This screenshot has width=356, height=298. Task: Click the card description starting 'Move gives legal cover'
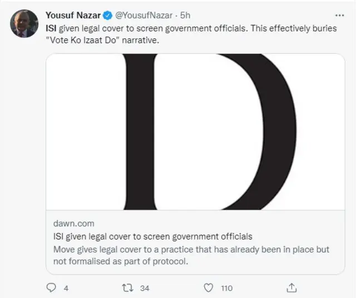click(191, 249)
